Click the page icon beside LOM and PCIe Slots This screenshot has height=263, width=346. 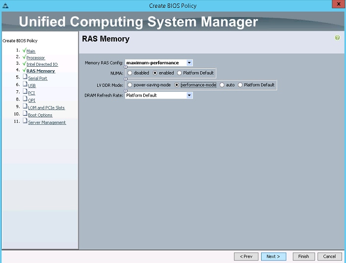coord(25,106)
